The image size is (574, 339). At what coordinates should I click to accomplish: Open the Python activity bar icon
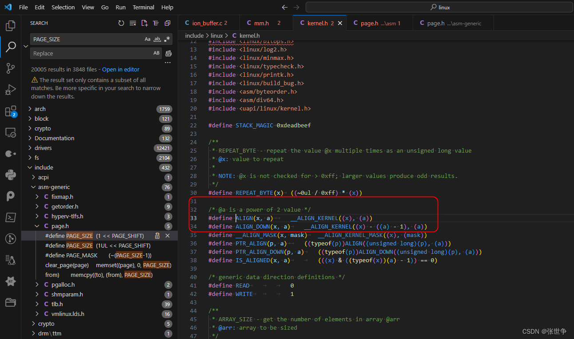pos(10,175)
